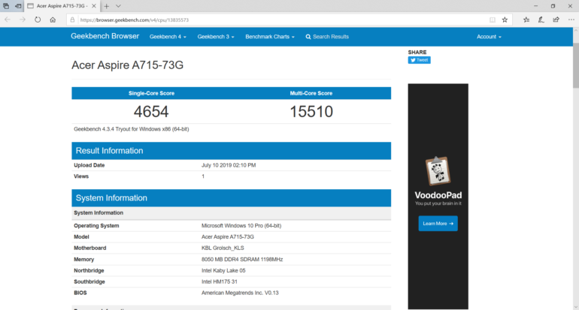This screenshot has width=579, height=310.
Task: Go back using the browser back arrow
Action: 8,20
